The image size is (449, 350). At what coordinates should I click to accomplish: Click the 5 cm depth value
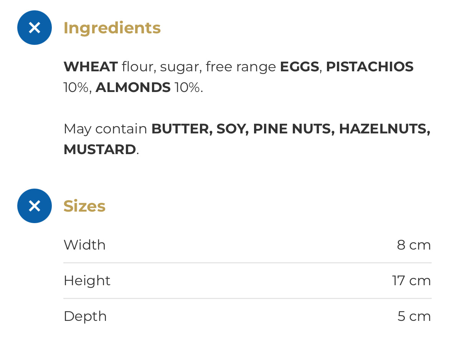click(414, 316)
